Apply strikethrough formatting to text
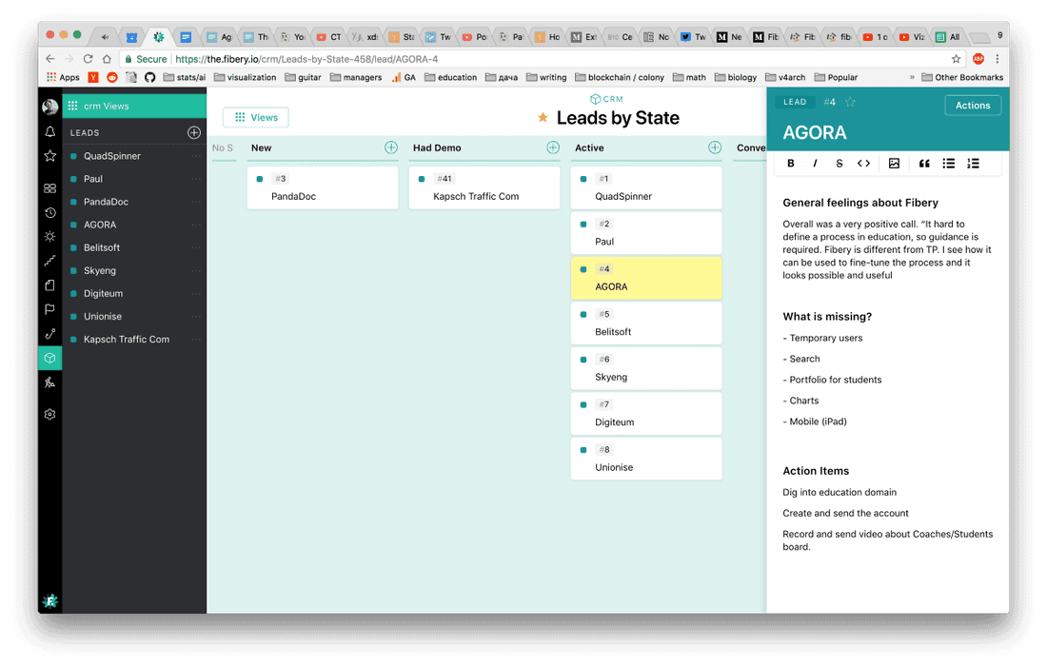This screenshot has height=667, width=1047. (x=839, y=163)
